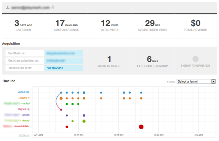Click the blurred First Referrer value

tap(61, 53)
